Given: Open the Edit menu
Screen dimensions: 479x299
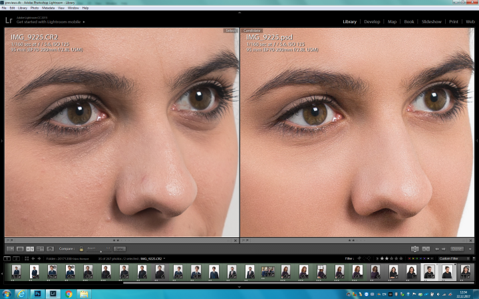Looking at the screenshot, I should coord(12,8).
